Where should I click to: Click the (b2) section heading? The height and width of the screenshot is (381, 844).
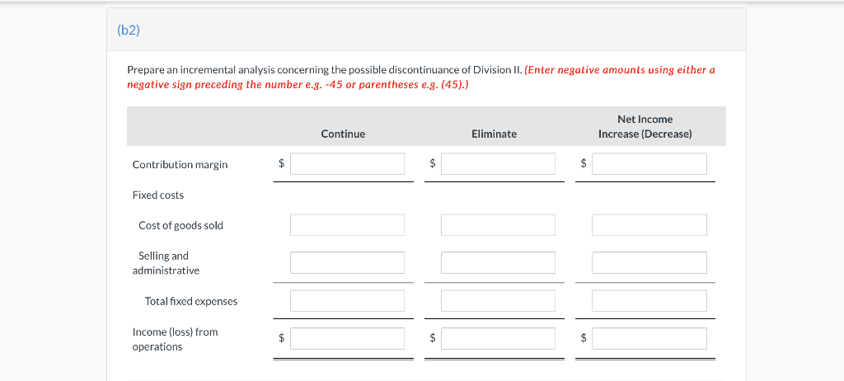tap(128, 31)
